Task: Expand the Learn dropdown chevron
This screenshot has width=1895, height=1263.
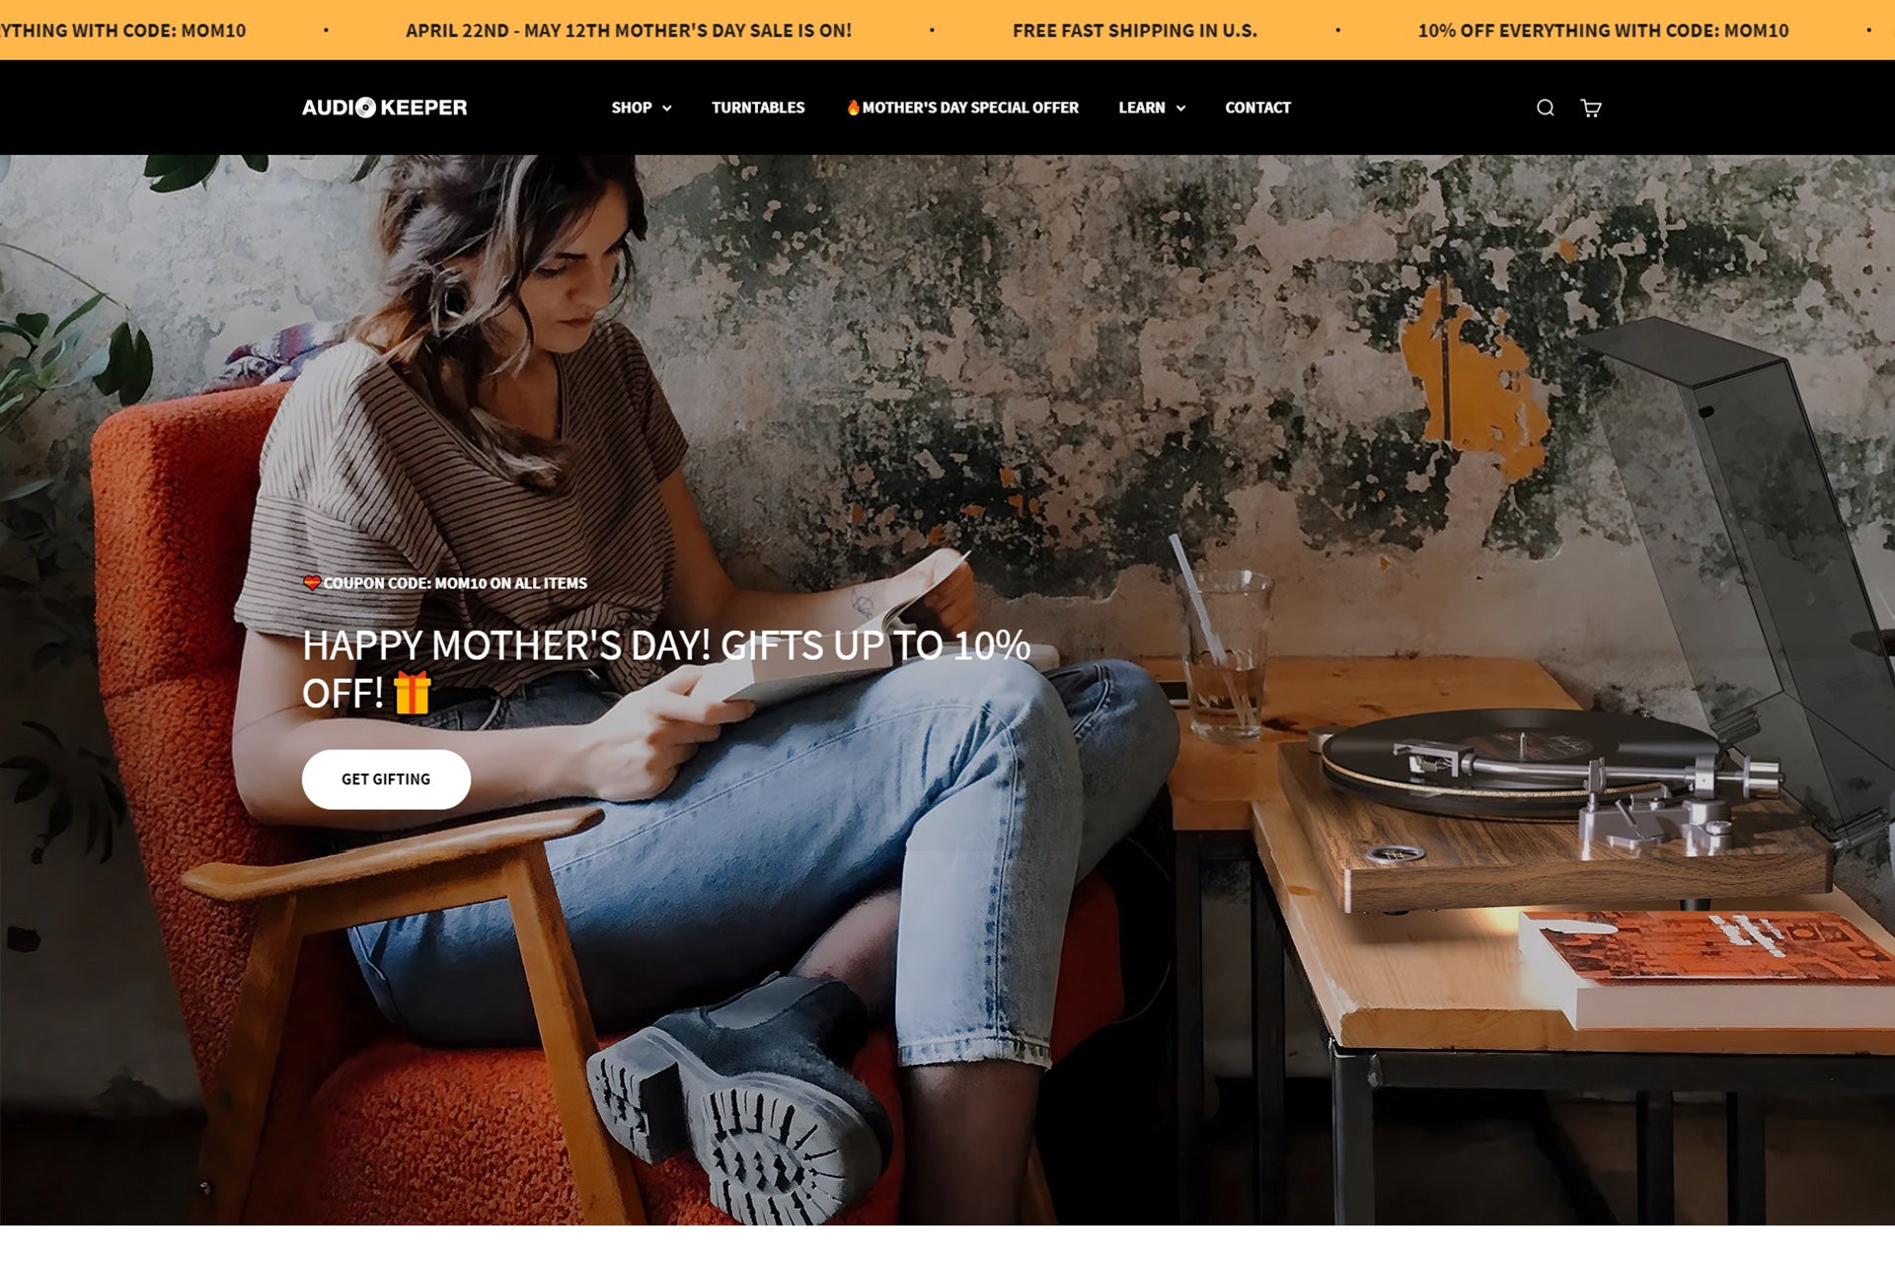Action: (x=1180, y=109)
